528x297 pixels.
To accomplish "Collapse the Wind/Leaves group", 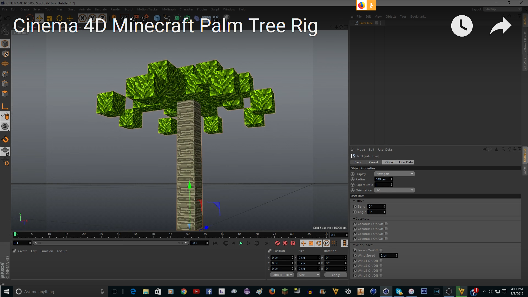I will tap(354, 245).
